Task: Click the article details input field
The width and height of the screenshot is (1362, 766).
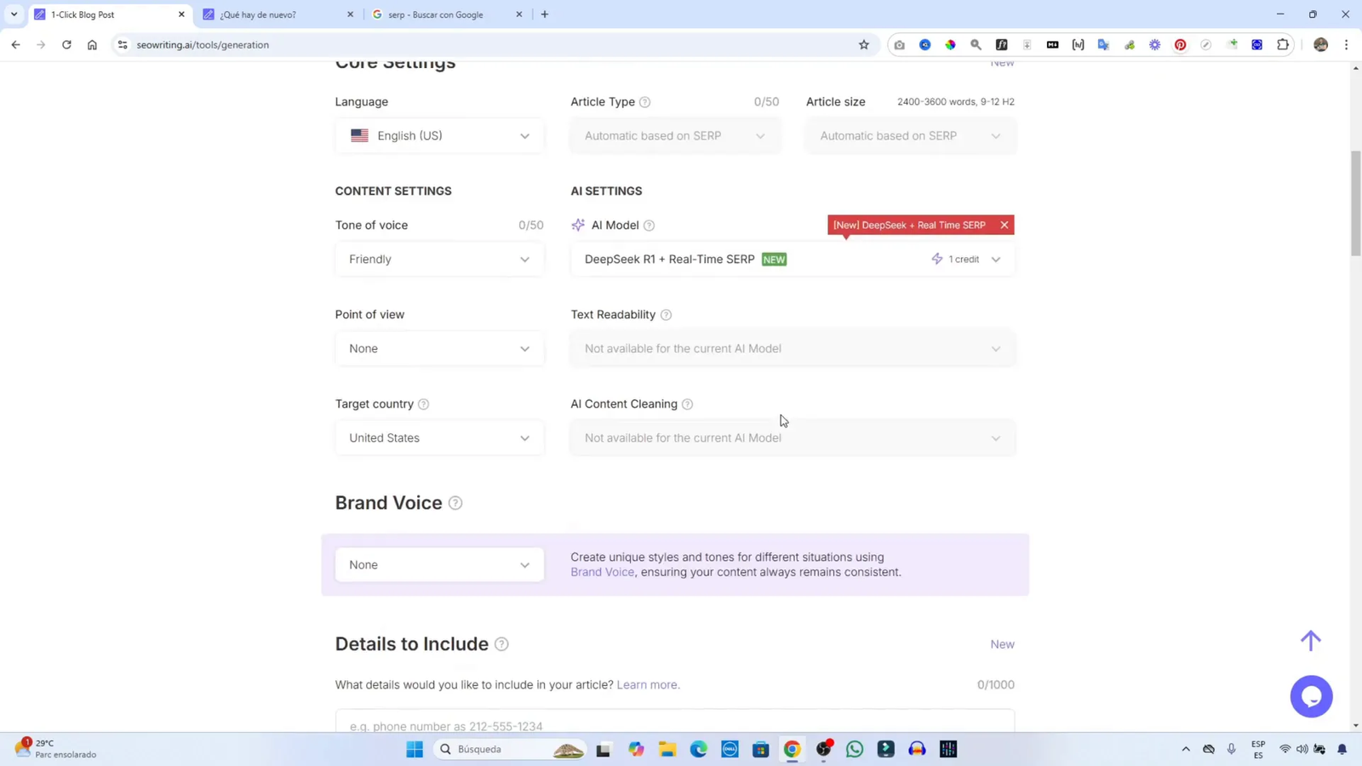Action: click(x=672, y=723)
